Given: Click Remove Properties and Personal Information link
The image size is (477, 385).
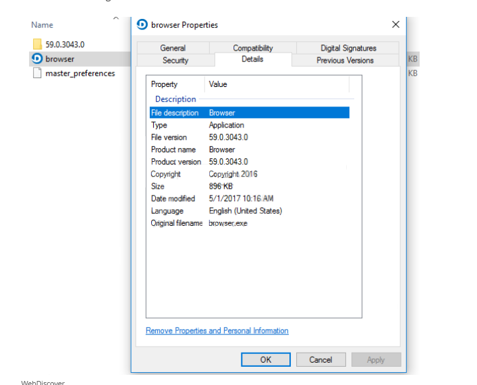Looking at the screenshot, I should click(217, 330).
